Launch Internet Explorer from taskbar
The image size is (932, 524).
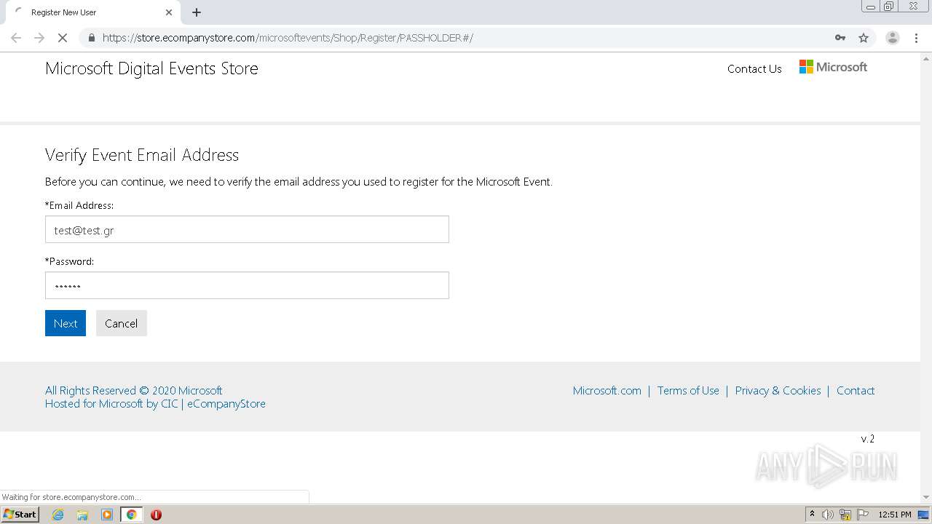coord(58,515)
